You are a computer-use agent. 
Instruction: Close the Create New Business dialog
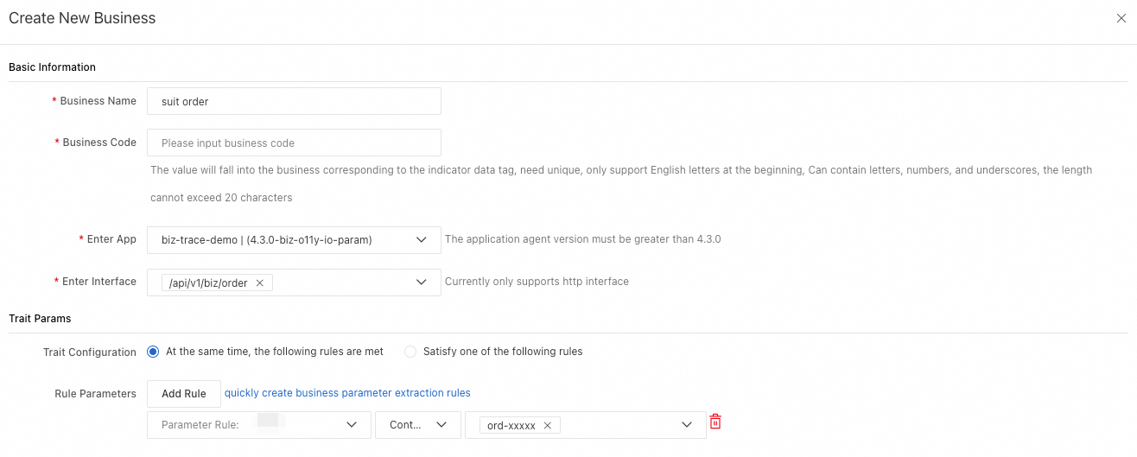click(x=1121, y=18)
